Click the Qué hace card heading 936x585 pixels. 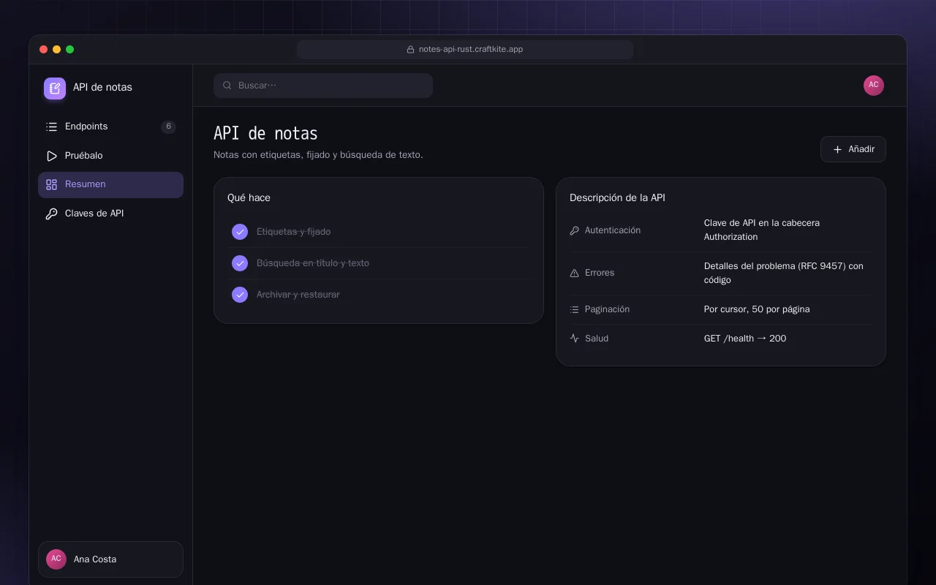249,198
